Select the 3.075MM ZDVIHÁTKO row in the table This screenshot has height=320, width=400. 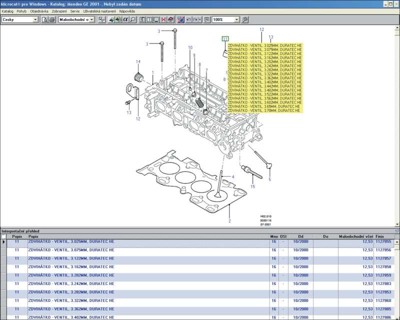coord(71,250)
